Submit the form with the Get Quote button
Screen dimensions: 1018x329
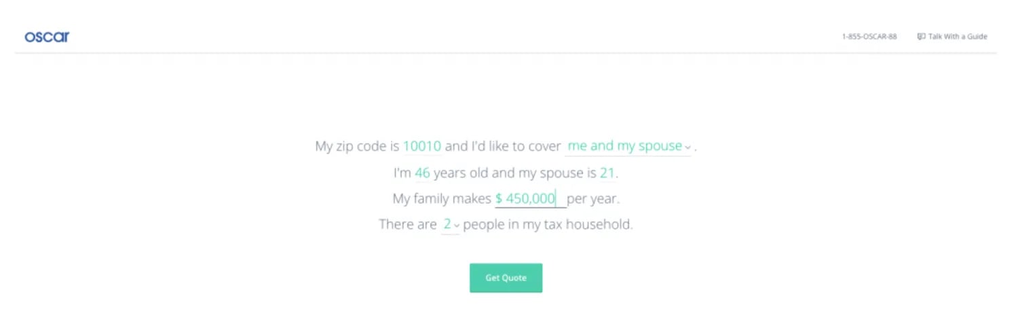click(506, 278)
